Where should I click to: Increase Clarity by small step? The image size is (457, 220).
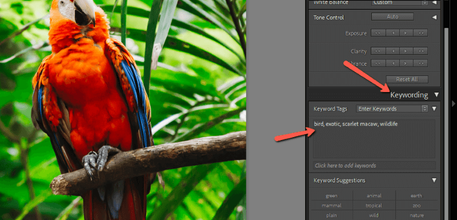click(406, 51)
